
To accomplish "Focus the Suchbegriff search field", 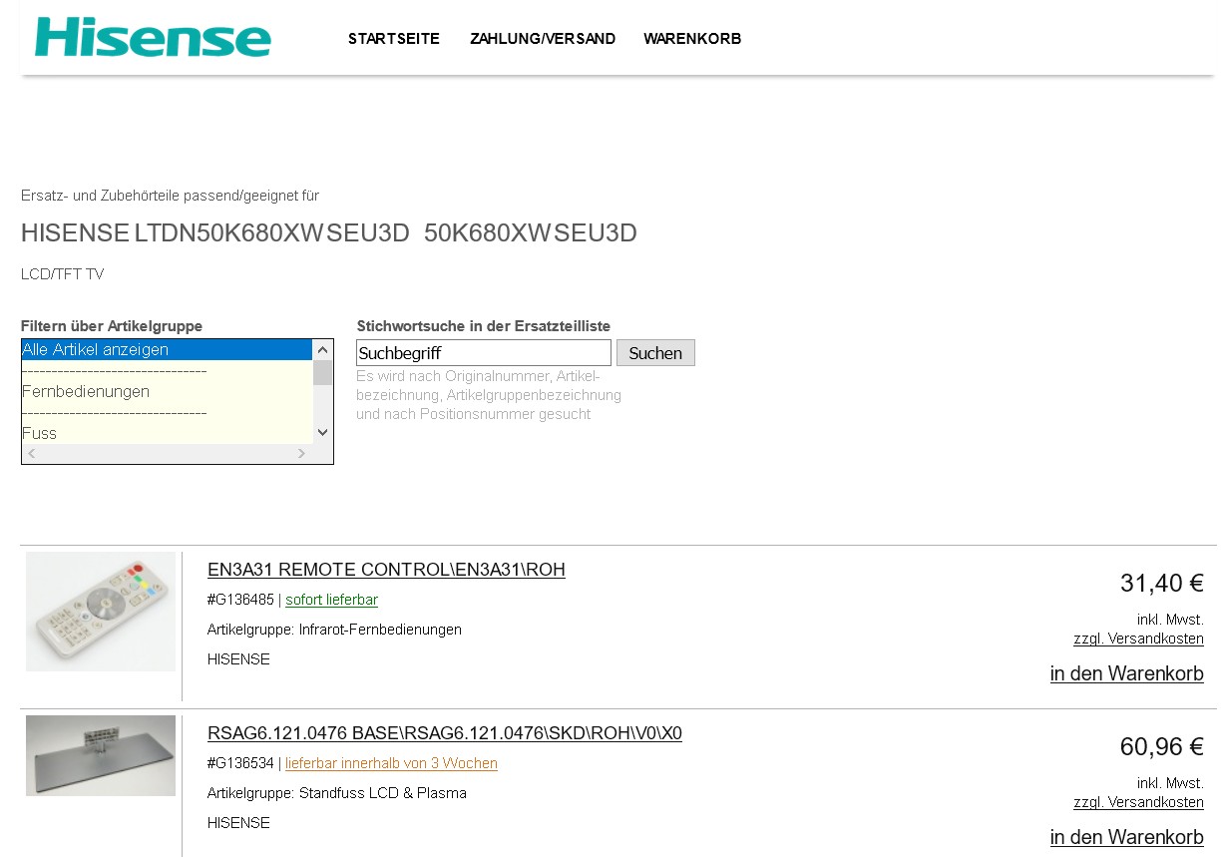I will 484,353.
